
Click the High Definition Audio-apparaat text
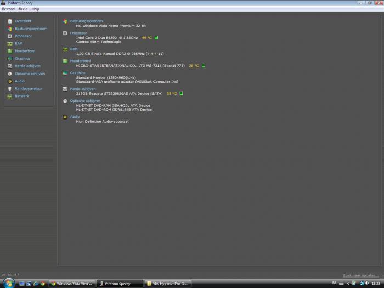[103, 121]
